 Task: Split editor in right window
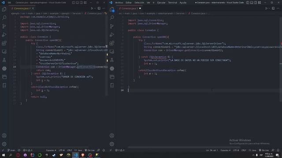point(273,8)
